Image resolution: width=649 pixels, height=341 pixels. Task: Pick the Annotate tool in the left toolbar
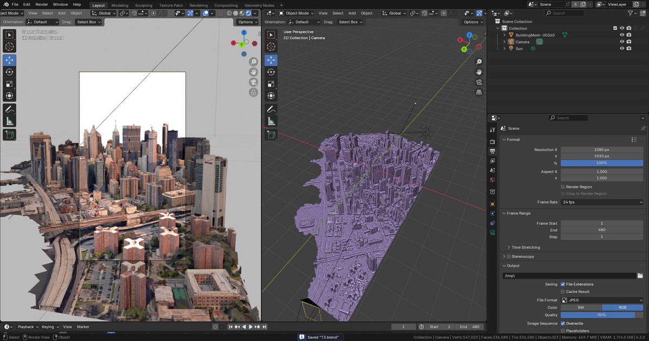[x=9, y=109]
